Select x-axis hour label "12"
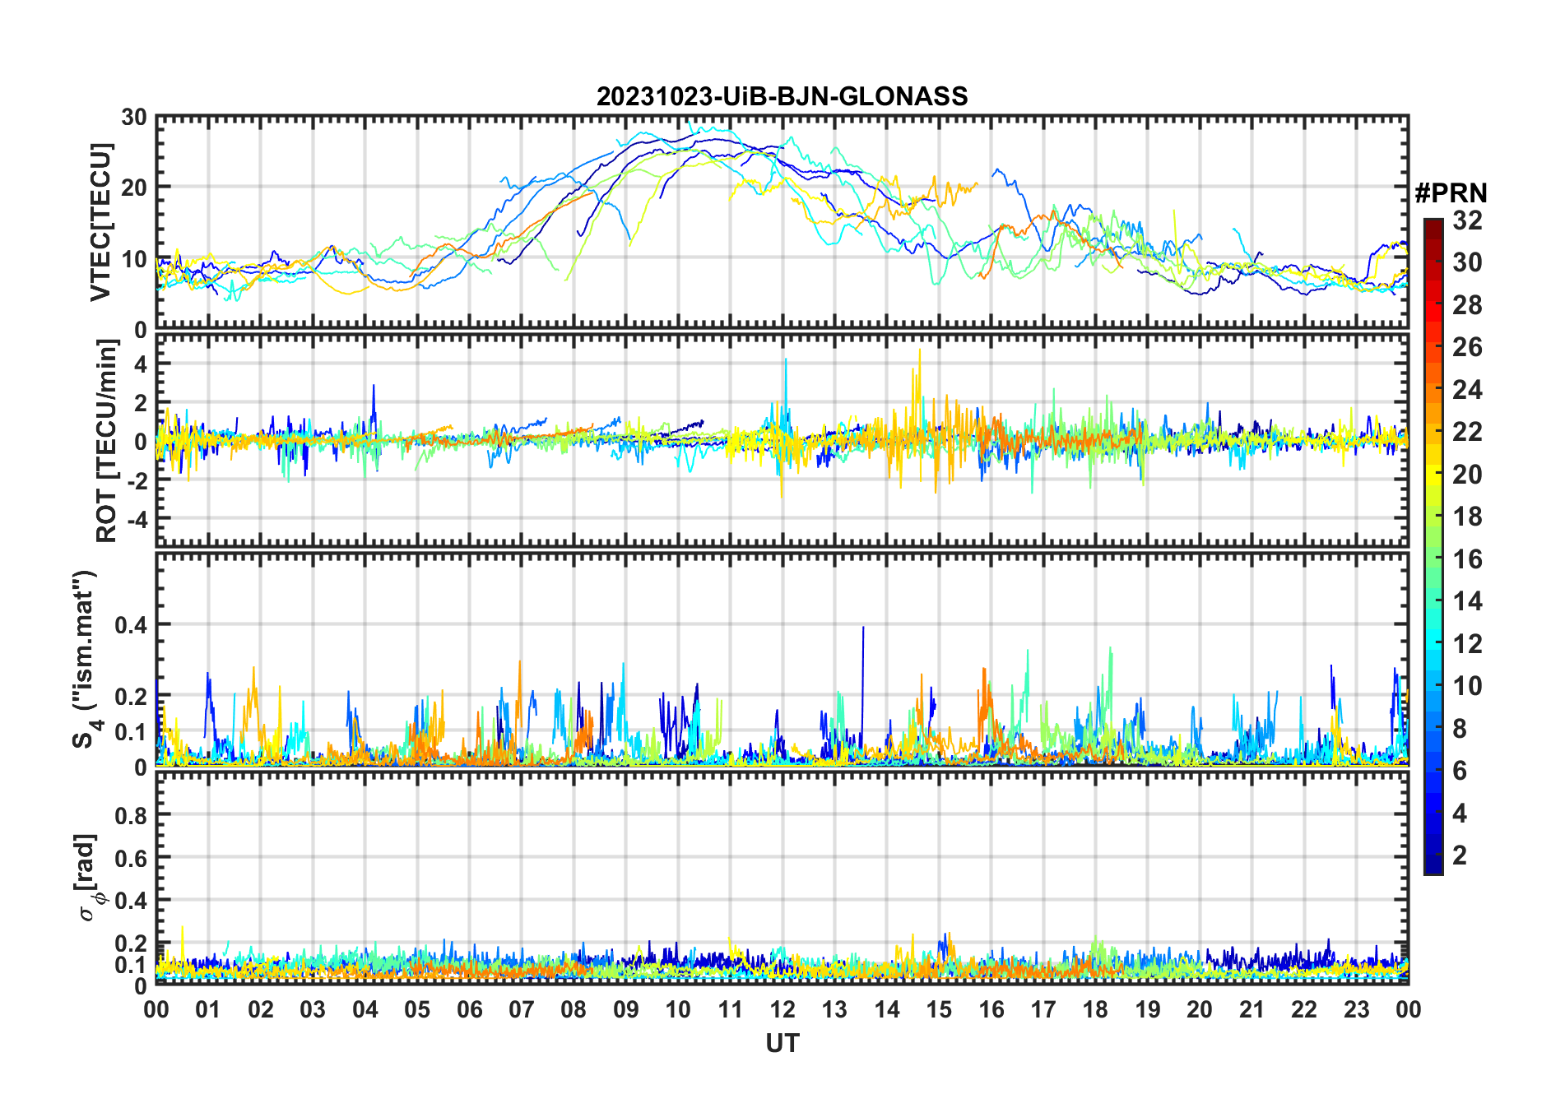This screenshot has height=1094, width=1565. pos(782,1008)
